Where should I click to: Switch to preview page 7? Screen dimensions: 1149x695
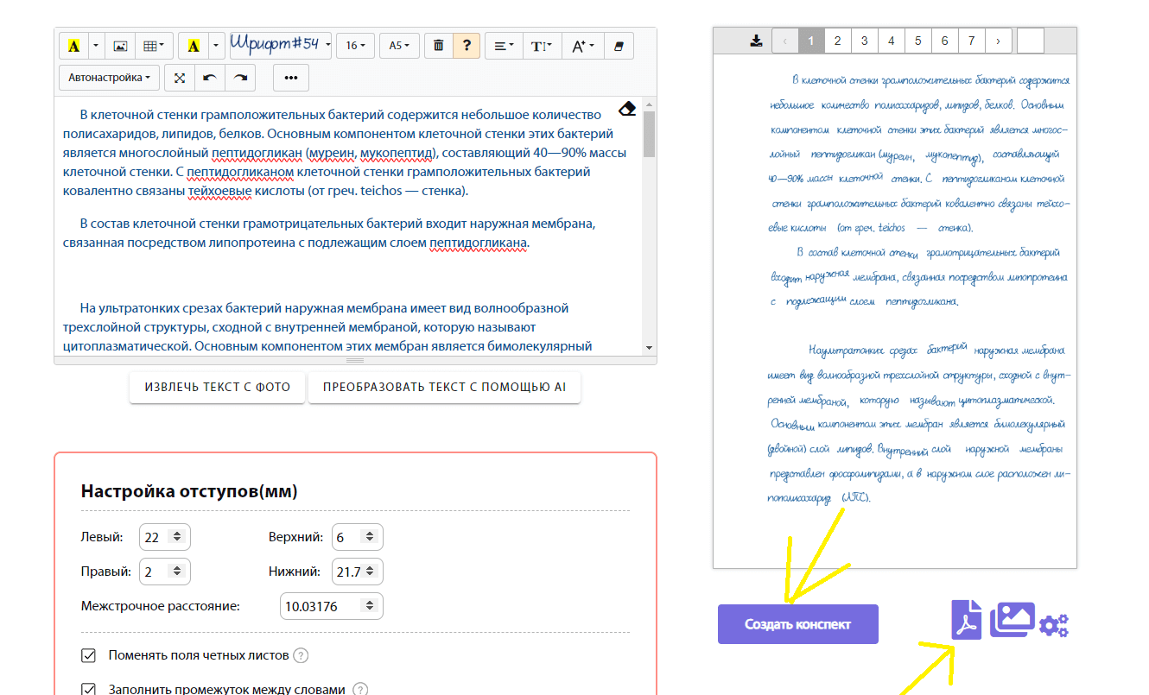click(972, 41)
